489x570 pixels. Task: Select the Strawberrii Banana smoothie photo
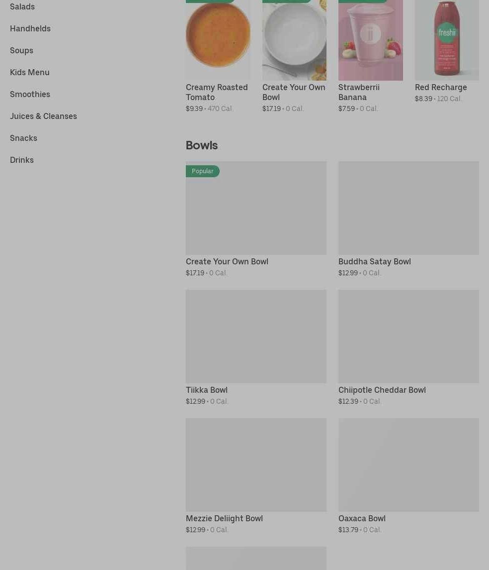[x=370, y=40]
